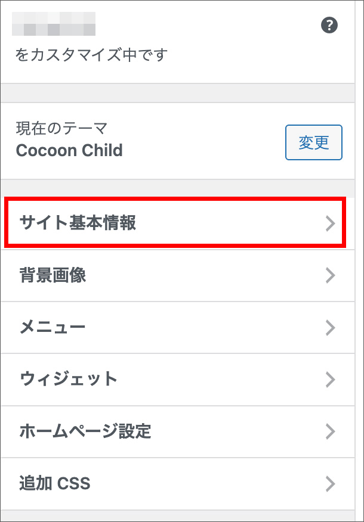364x522 pixels.
Task: Click the chevron next to 追加 CSS
Action: [330, 484]
